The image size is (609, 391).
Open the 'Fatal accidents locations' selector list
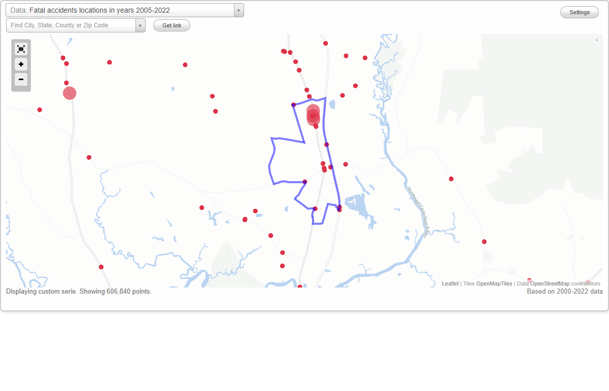point(124,10)
